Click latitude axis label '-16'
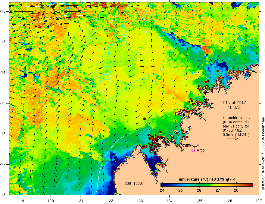The image size is (265, 204). tap(3, 134)
